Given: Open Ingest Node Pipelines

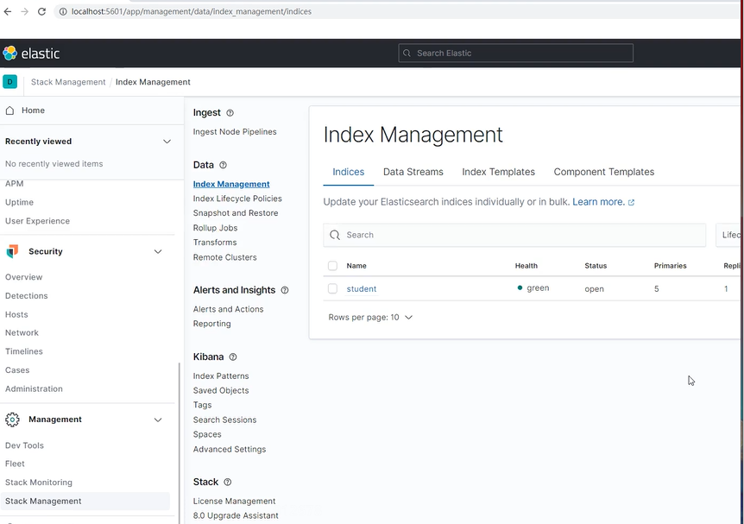Looking at the screenshot, I should click(x=235, y=132).
